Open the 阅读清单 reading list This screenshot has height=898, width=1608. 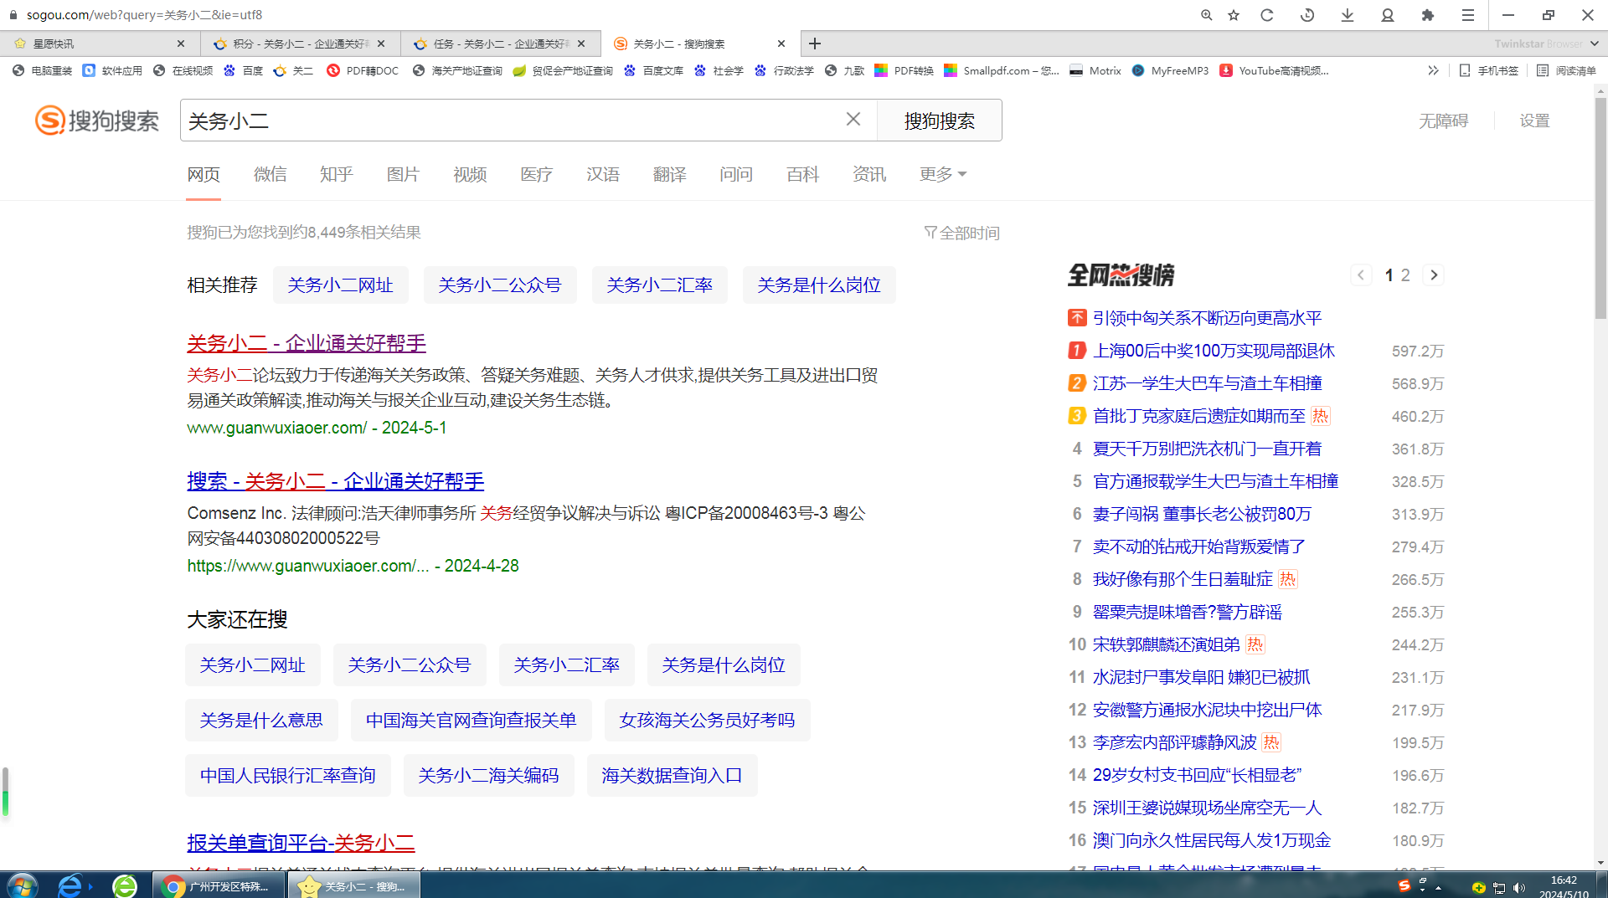(x=1566, y=71)
